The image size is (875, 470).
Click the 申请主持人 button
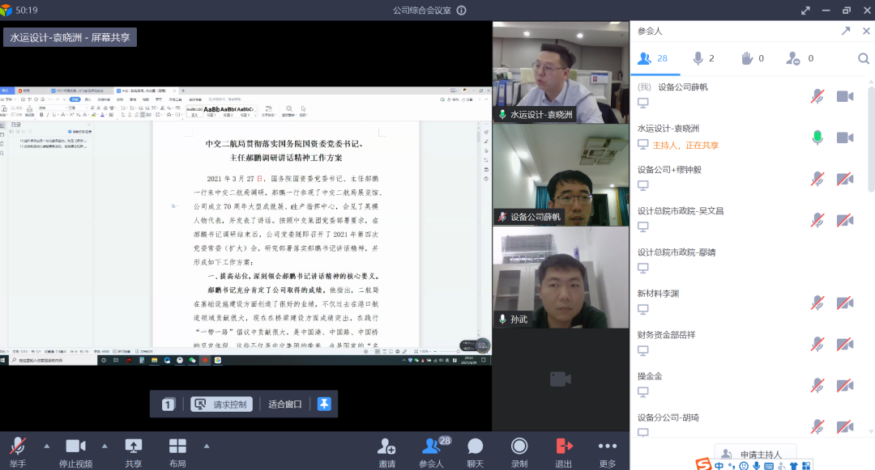(754, 455)
